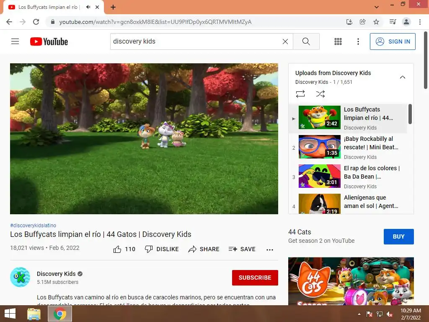Open the #discoverykidslatino hashtag link
Image resolution: width=429 pixels, height=322 pixels.
tap(33, 225)
